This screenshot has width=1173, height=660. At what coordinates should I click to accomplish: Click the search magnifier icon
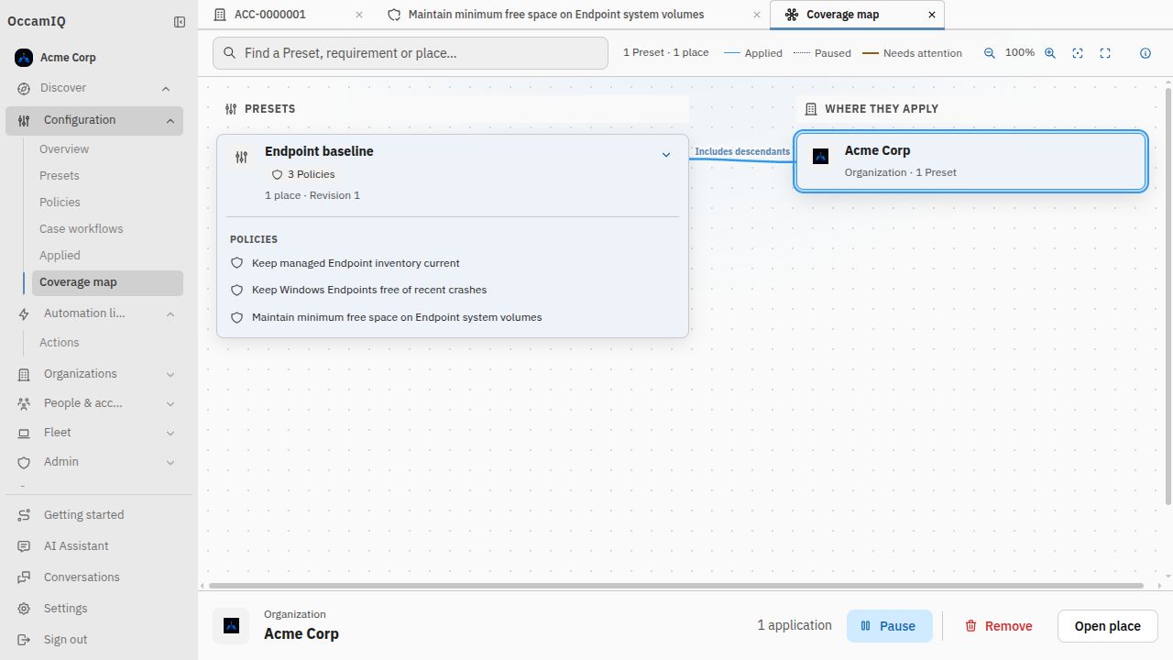[229, 53]
